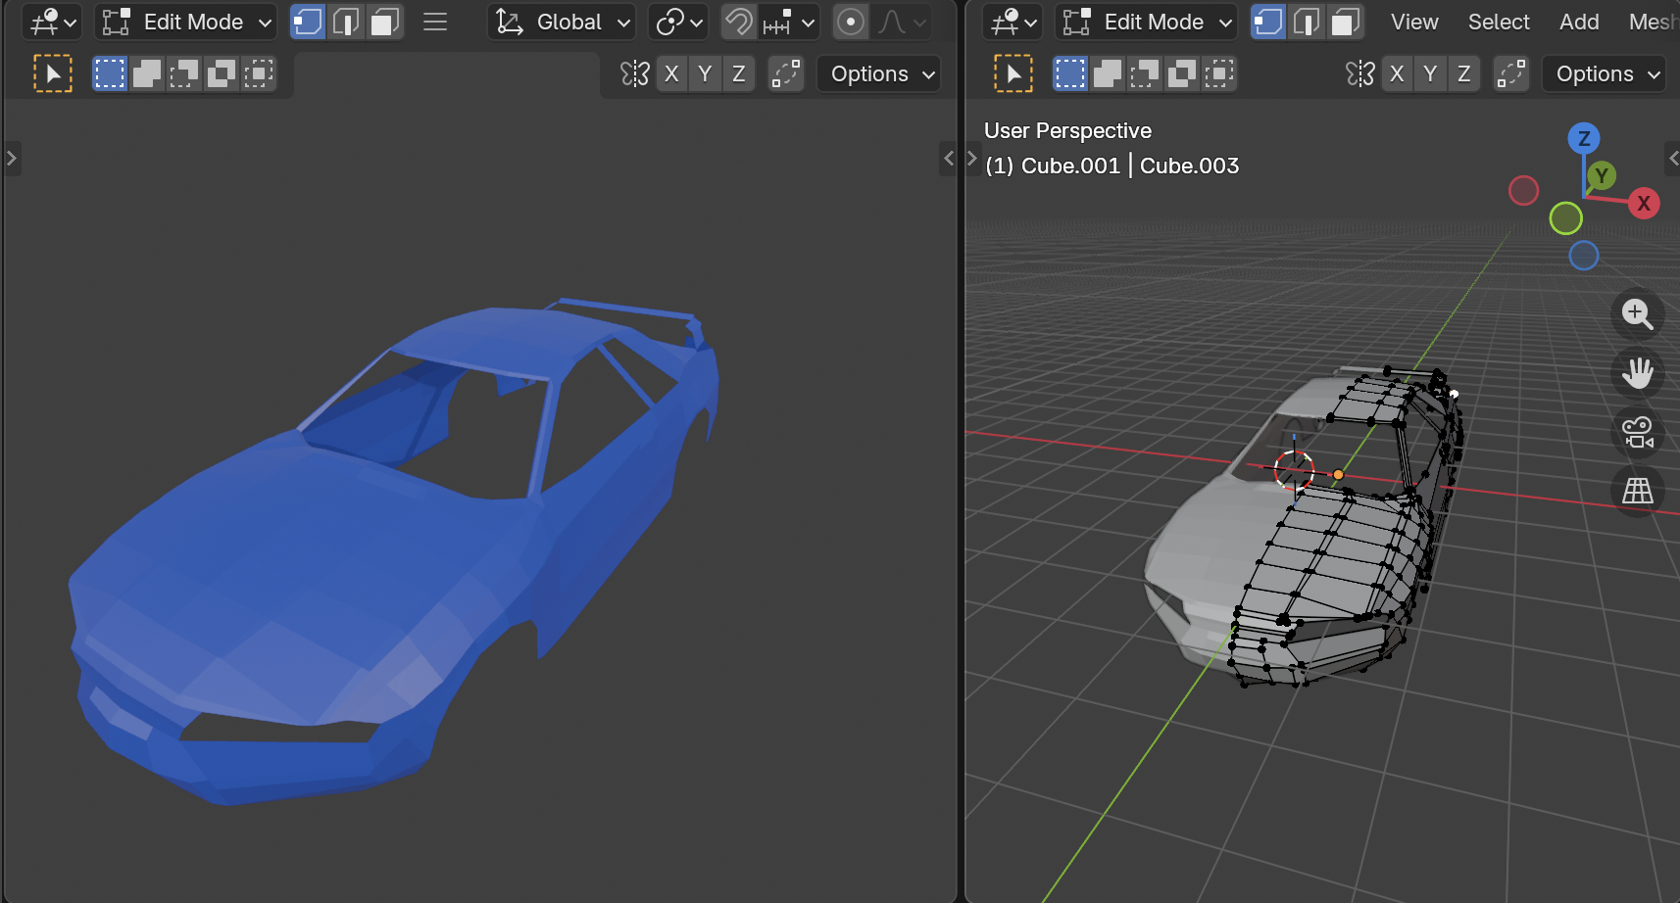Toggle X mirror axis in left viewport
Screen dimensions: 1680x903
pyautogui.click(x=671, y=73)
